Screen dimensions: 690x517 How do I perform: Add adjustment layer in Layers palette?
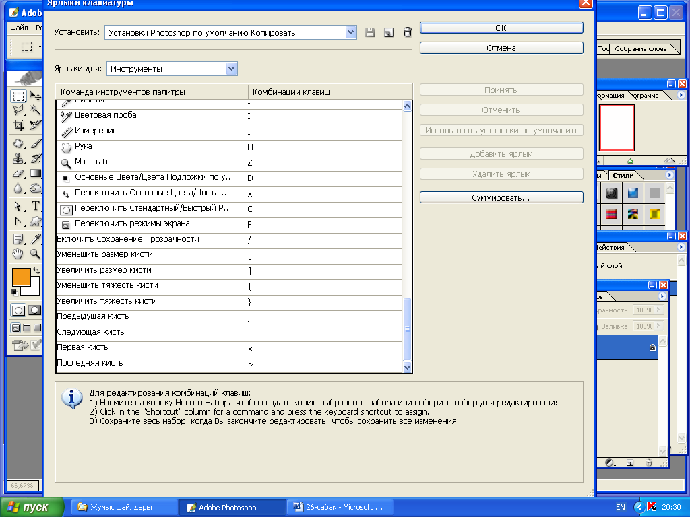610,462
